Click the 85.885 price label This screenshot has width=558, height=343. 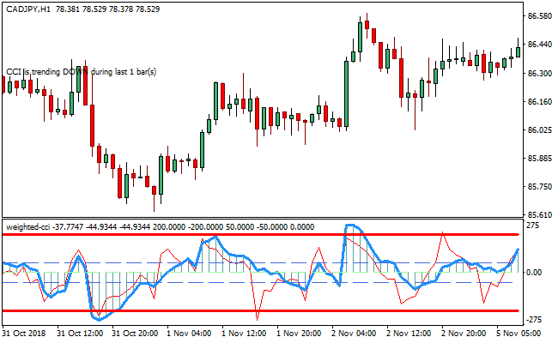pos(540,158)
